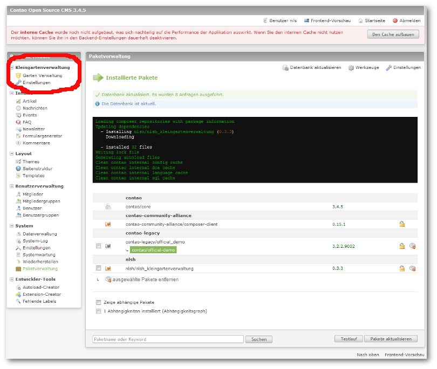This screenshot has height=369, width=437.
Task: Click the Dateiverwaltung icon
Action: [x=18, y=234]
